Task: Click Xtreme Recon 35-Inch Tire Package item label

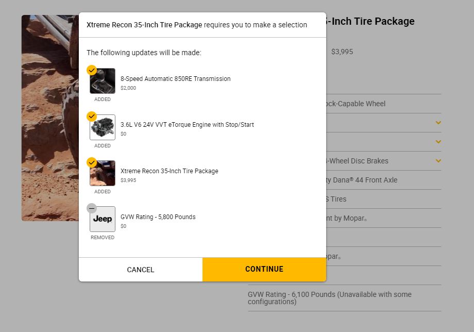Action: [170, 171]
